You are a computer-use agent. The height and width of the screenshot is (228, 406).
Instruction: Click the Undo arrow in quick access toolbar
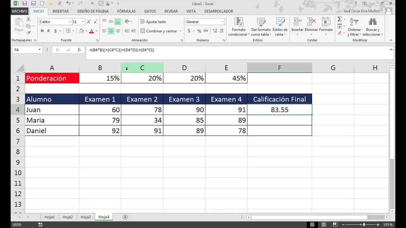pos(68,3)
